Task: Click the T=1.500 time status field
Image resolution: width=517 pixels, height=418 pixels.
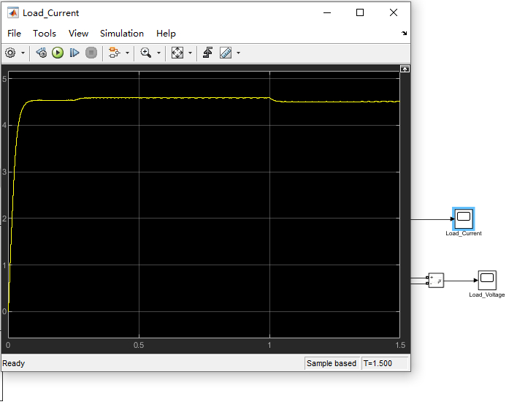Action: click(x=385, y=363)
